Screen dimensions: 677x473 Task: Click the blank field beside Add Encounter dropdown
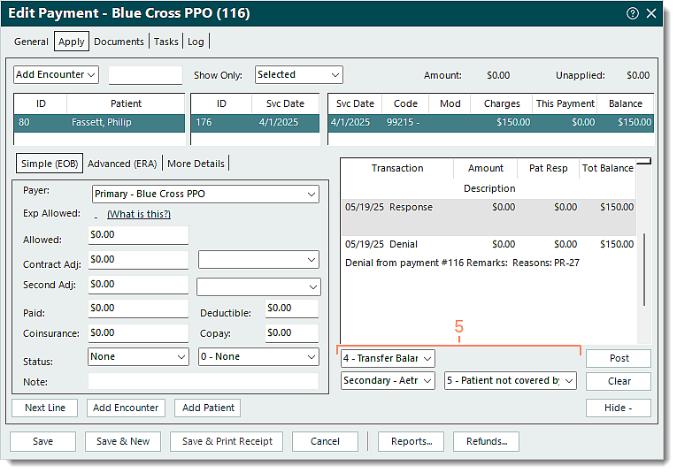tap(145, 75)
